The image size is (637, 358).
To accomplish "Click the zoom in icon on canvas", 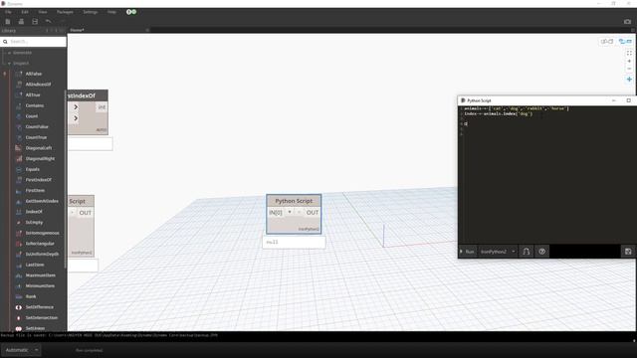I will tap(629, 61).
